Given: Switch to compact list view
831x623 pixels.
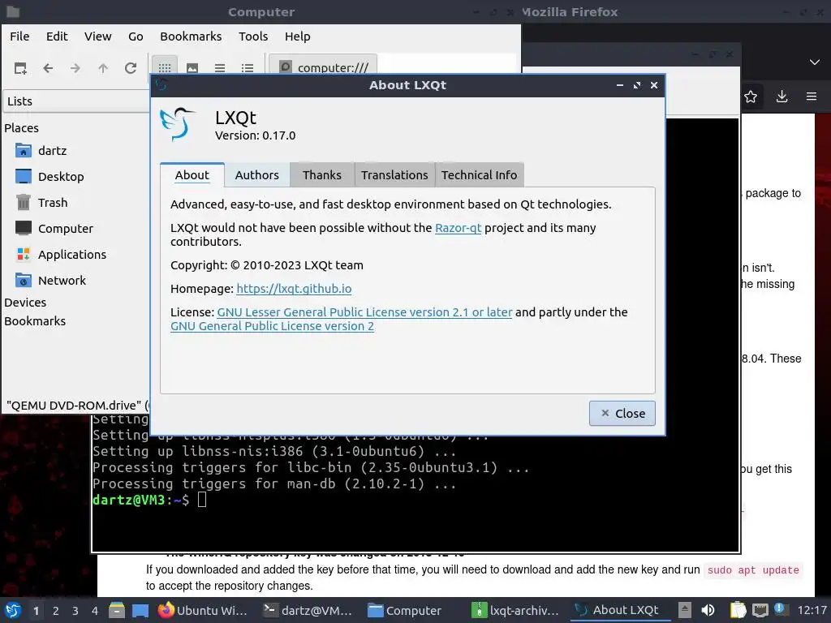Looking at the screenshot, I should [x=219, y=68].
